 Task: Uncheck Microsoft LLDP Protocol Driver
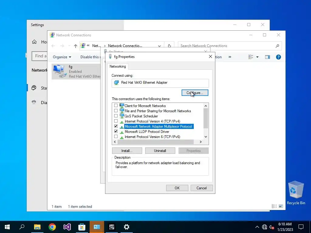click(116, 131)
